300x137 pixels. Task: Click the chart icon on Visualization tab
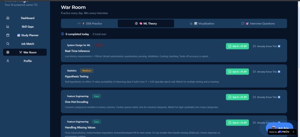coord(191,23)
